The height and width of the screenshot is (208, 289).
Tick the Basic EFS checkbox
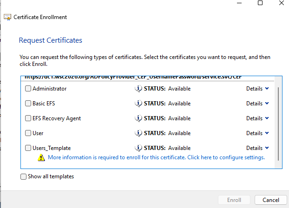(x=28, y=104)
